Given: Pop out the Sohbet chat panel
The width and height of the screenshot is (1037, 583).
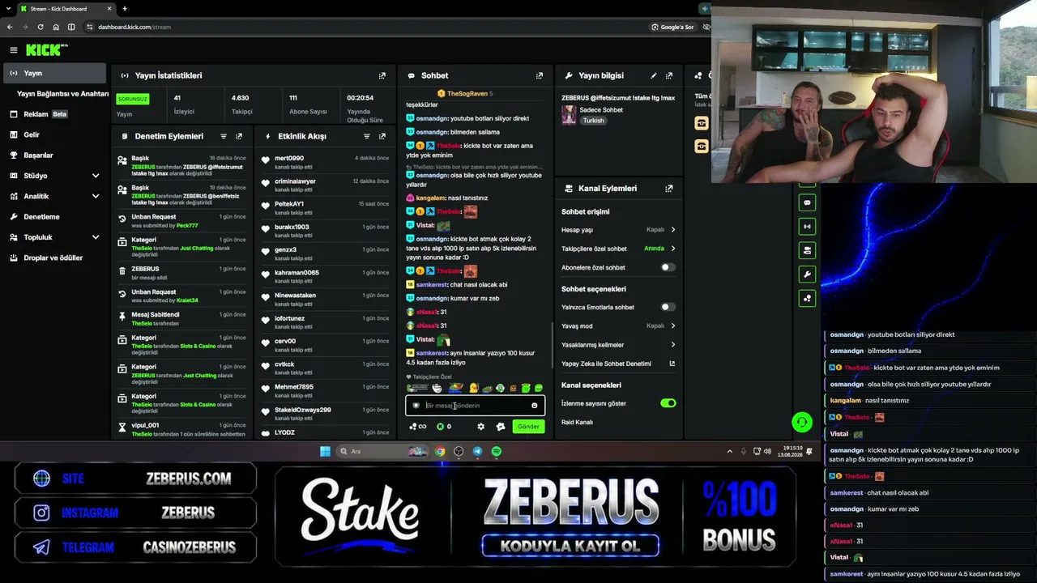Looking at the screenshot, I should [540, 75].
